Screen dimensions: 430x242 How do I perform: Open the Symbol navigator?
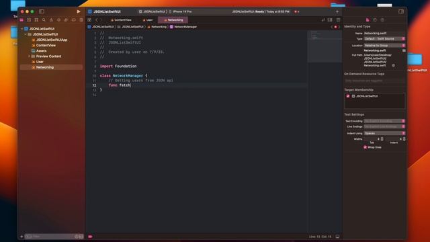pyautogui.click(x=36, y=20)
